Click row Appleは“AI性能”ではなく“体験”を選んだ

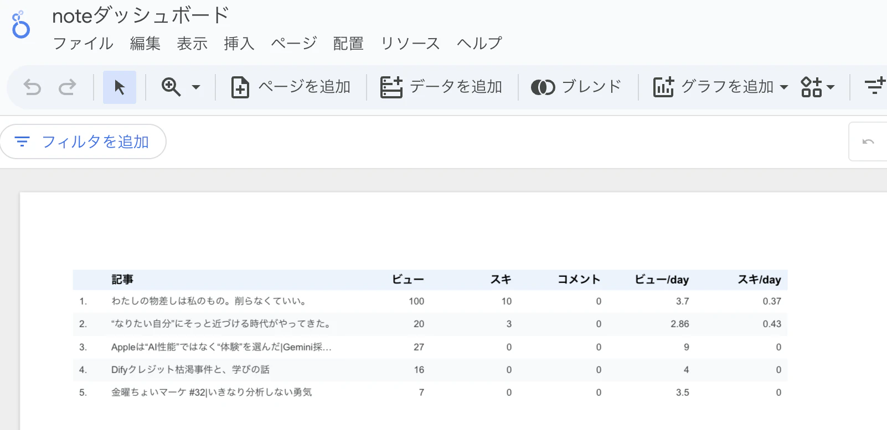click(x=430, y=347)
